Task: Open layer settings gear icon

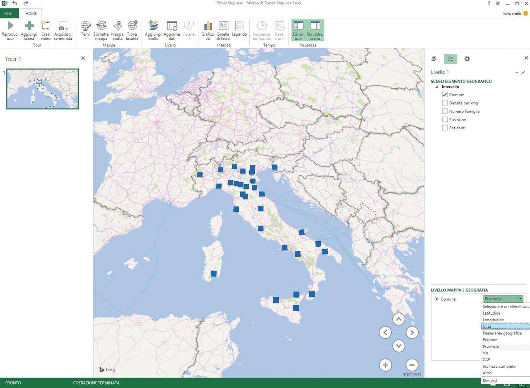Action: (467, 59)
